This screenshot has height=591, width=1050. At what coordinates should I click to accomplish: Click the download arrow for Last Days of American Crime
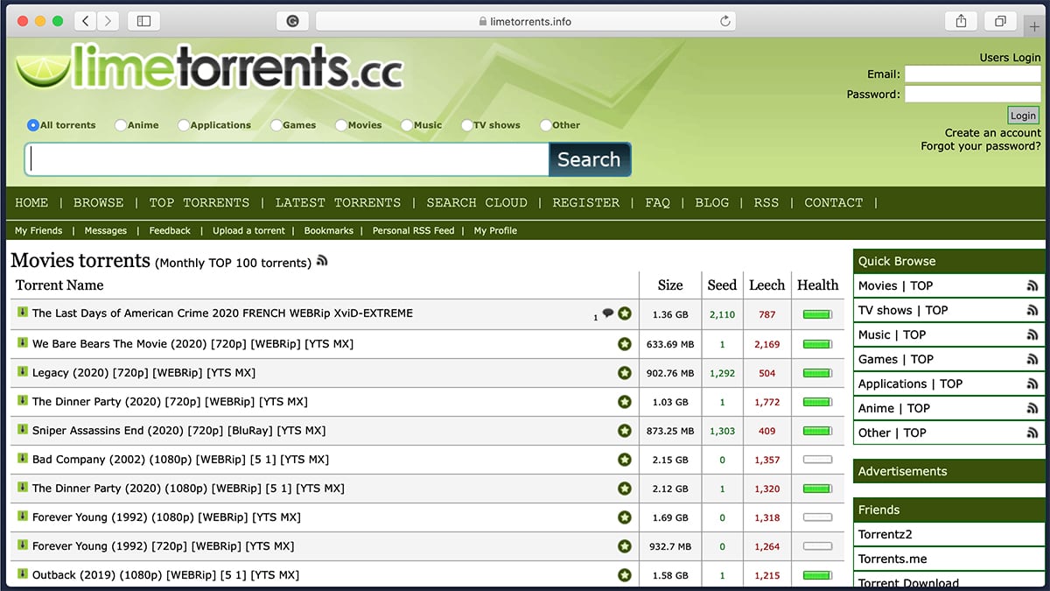[23, 313]
